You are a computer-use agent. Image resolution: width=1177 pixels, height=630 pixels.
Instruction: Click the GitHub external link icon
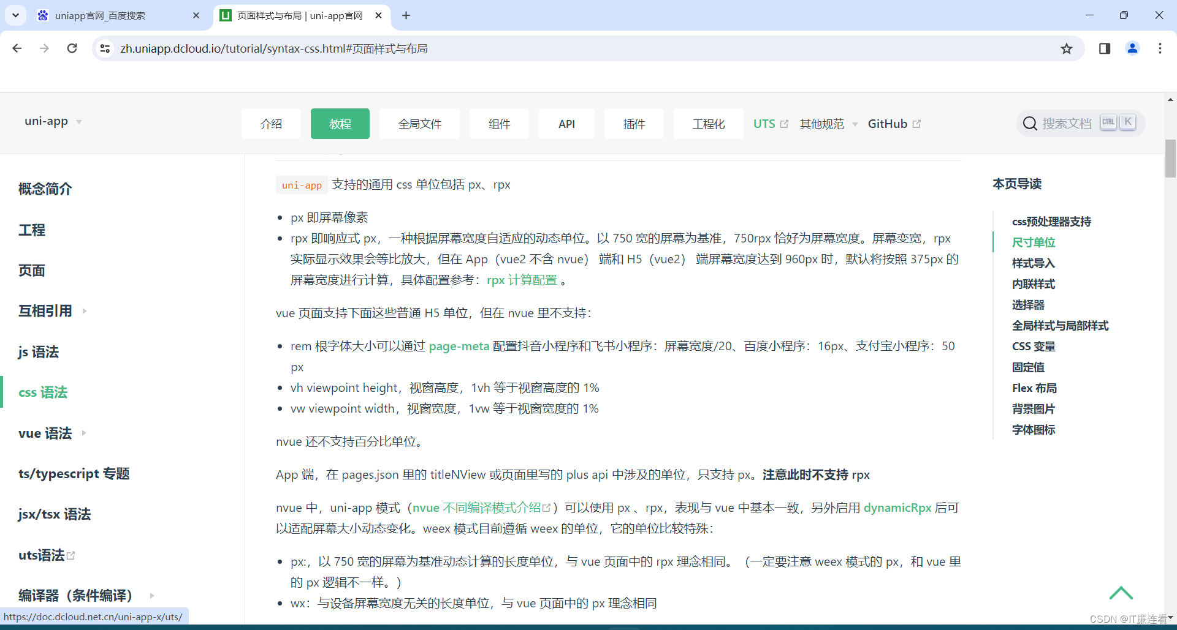pyautogui.click(x=916, y=124)
